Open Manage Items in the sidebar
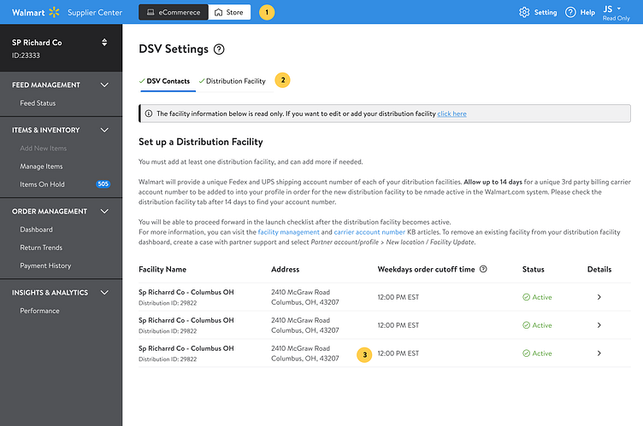 pyautogui.click(x=41, y=166)
